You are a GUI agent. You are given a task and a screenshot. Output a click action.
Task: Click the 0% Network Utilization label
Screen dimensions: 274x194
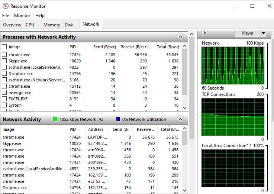(144, 119)
